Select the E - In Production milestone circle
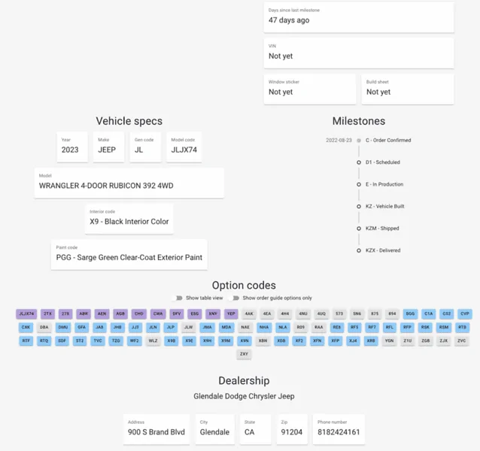480x451 pixels. [359, 184]
